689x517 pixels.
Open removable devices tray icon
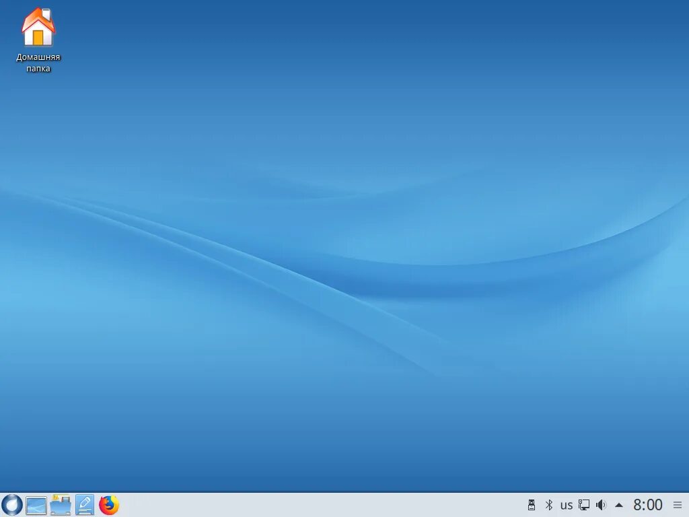tap(532, 505)
